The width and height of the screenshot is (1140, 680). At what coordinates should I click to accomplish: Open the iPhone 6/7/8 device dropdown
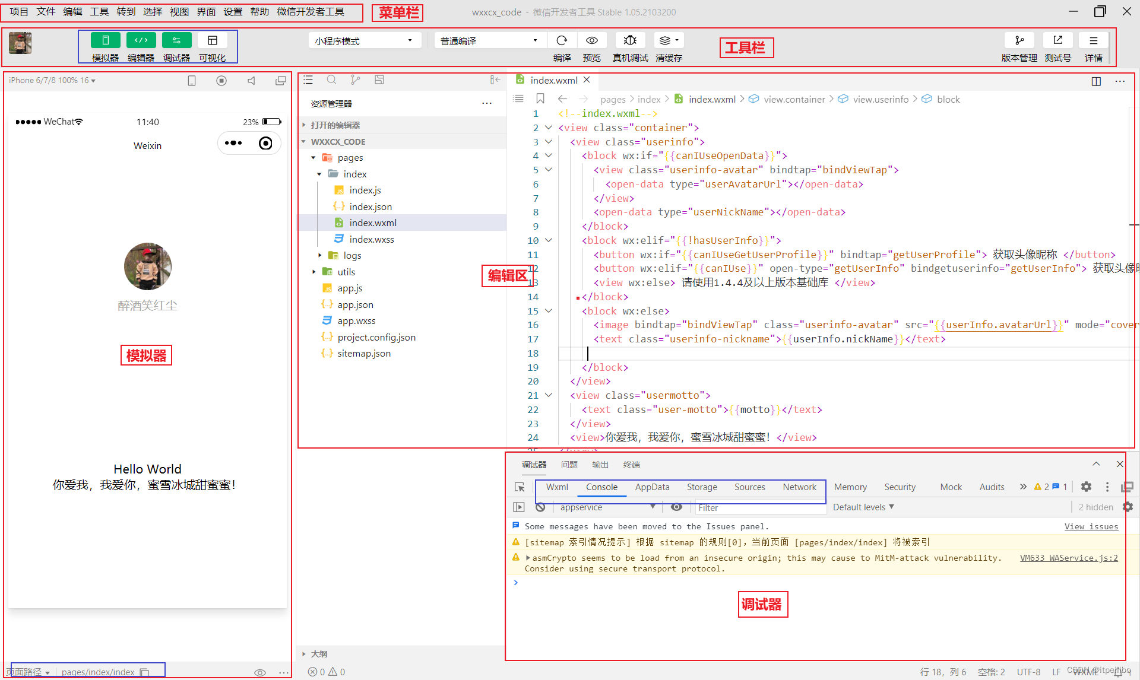pyautogui.click(x=52, y=80)
